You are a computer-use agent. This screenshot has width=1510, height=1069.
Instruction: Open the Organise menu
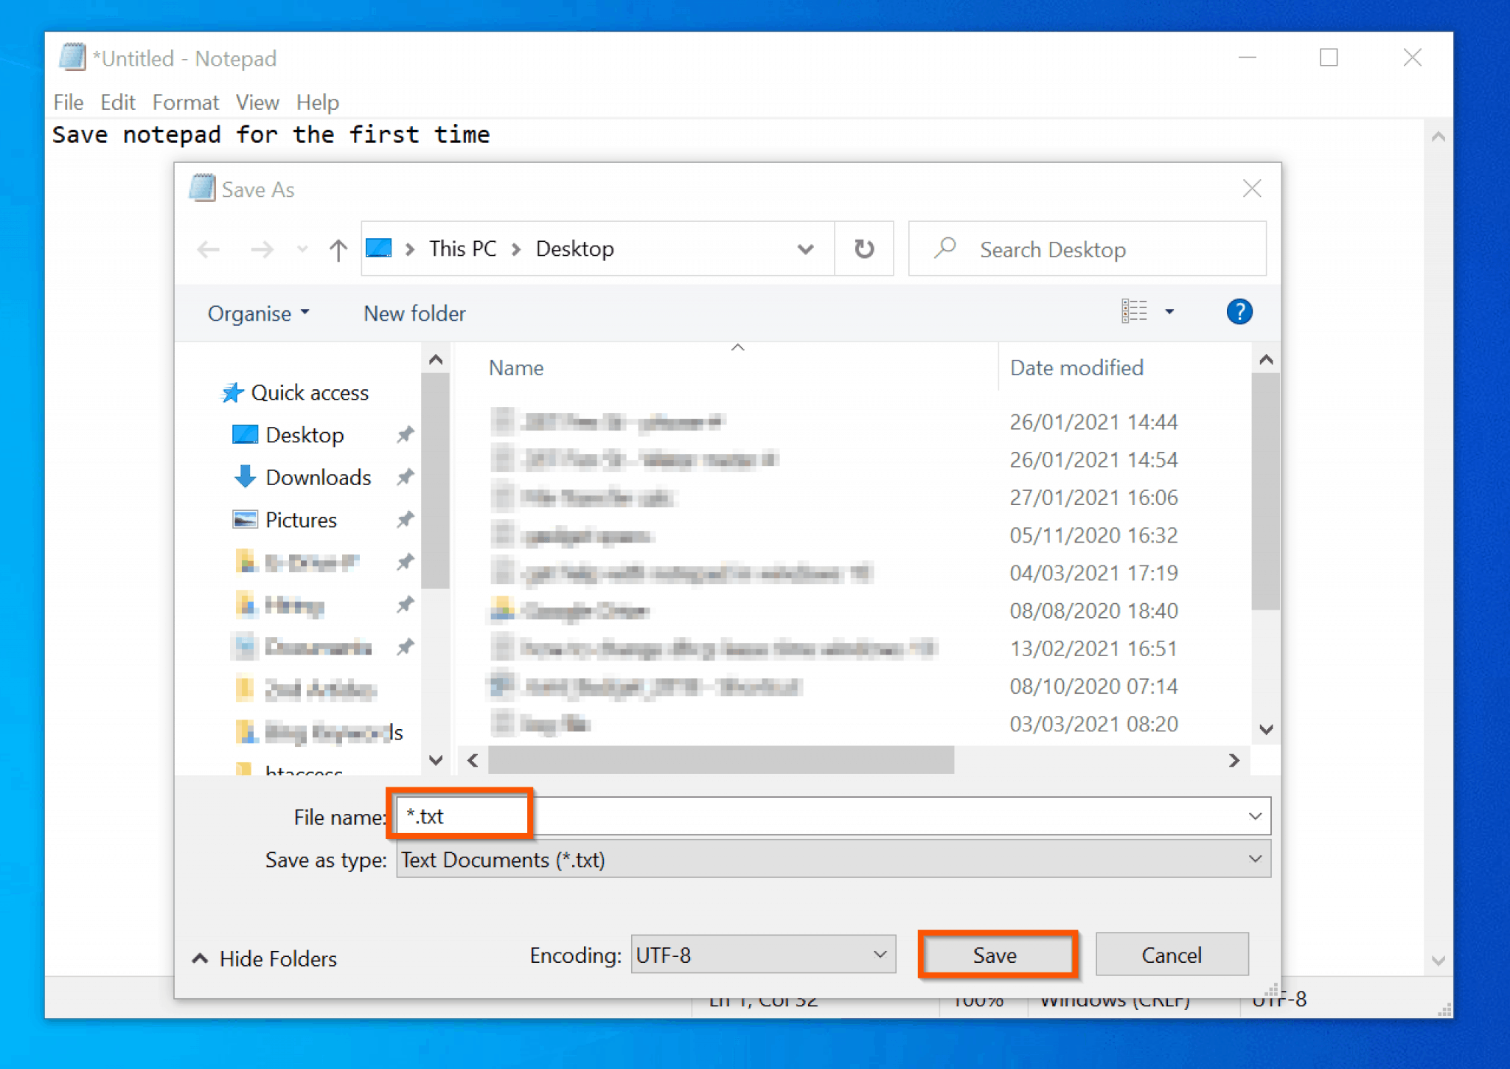point(258,313)
